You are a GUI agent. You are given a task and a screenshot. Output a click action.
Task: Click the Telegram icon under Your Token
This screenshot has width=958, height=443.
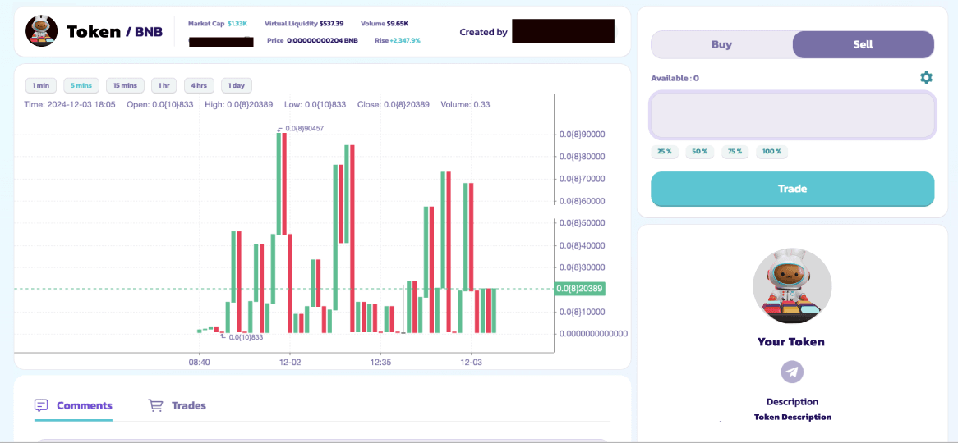point(792,372)
